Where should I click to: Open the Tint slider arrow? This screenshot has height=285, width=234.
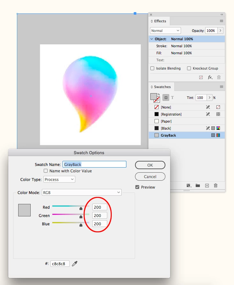[x=209, y=98]
